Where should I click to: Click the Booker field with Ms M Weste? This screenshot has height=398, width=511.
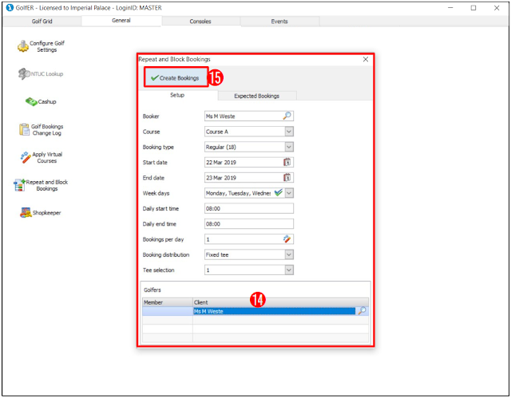pyautogui.click(x=249, y=116)
